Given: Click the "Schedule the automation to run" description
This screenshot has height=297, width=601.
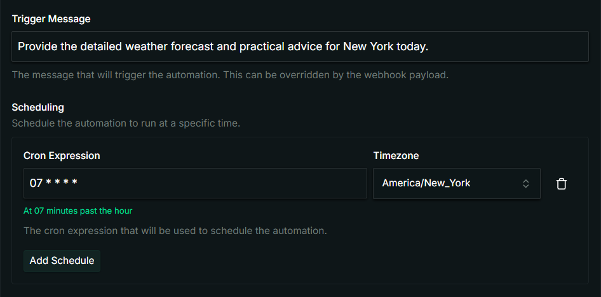Looking at the screenshot, I should click(x=126, y=123).
